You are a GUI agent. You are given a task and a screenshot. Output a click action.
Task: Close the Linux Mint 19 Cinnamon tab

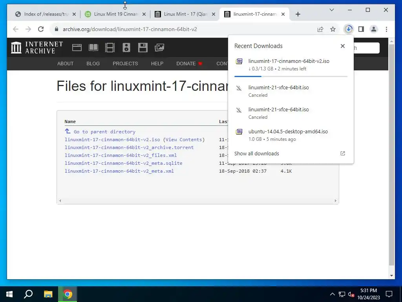[x=144, y=14]
